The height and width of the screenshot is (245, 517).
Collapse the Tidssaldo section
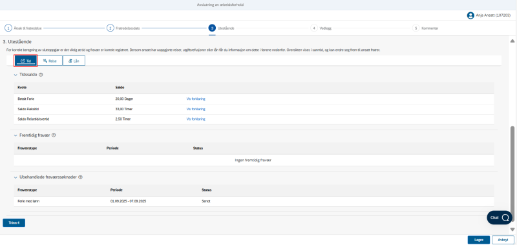[x=16, y=75]
